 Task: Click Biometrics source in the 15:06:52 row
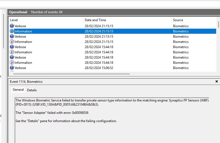181,68
